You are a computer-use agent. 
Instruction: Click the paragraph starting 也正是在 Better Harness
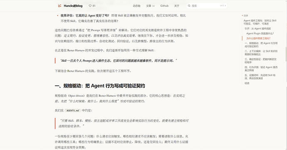point(104,50)
